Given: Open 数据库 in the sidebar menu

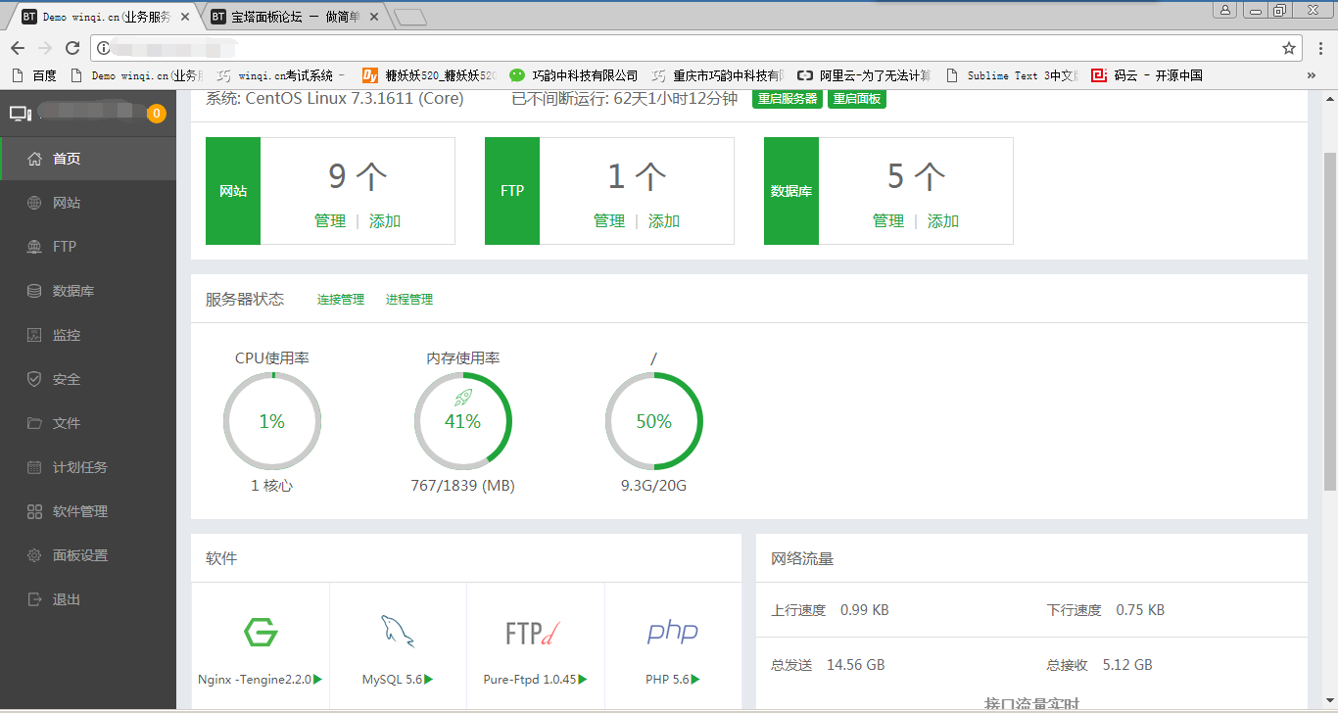Looking at the screenshot, I should click(88, 291).
